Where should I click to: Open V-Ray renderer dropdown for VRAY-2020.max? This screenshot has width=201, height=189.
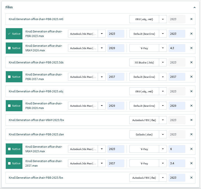point(163,48)
